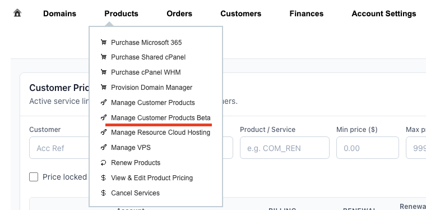Choose Purchase cPanel WHM
This screenshot has width=426, height=210.
146,72
